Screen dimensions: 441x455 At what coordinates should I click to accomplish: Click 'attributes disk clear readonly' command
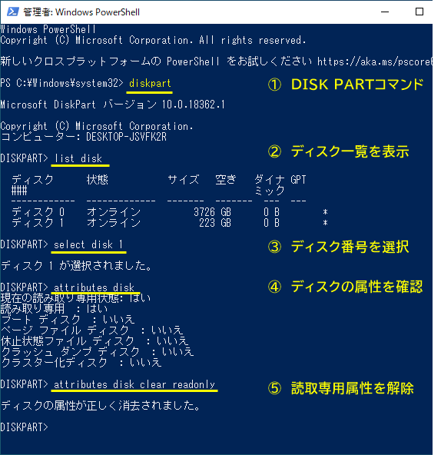coord(134,384)
